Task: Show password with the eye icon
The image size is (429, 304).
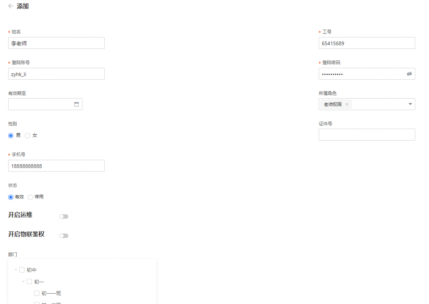Action: point(409,74)
